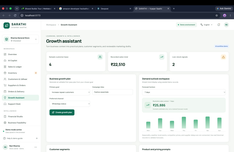Click the Business Feasibility target icon

coord(5,123)
